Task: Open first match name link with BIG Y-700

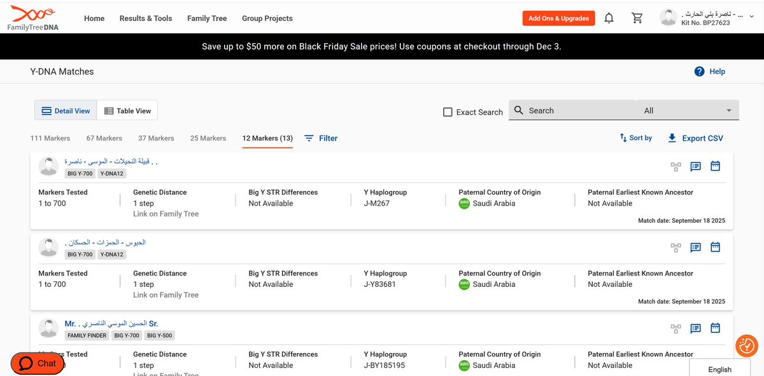Action: coord(111,162)
